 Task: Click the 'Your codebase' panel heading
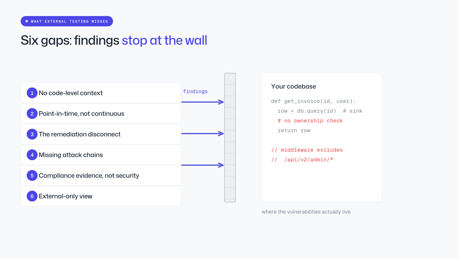coord(293,86)
